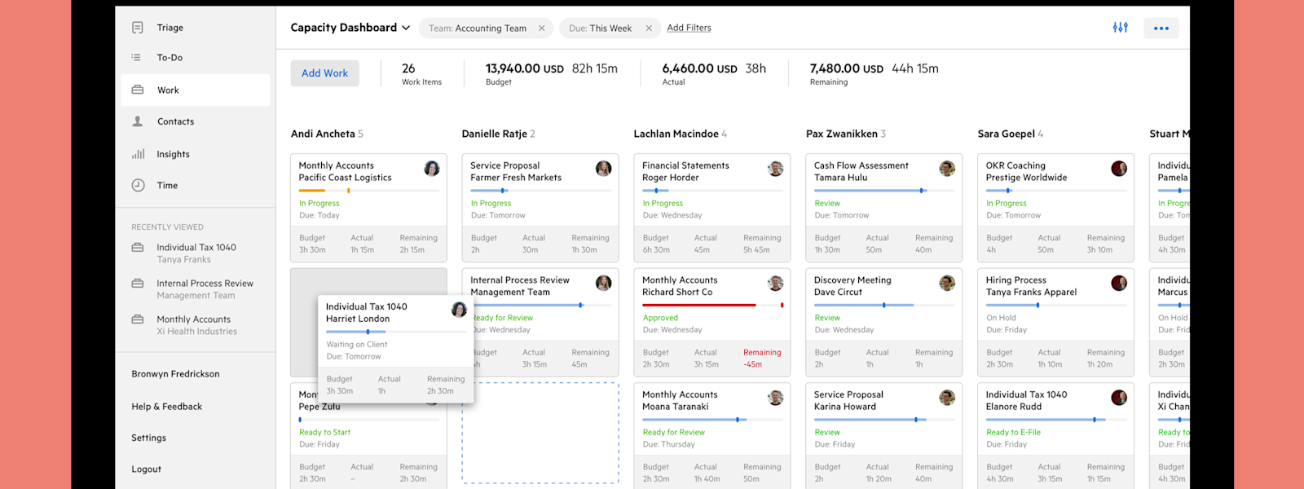Click the 26 Work Items count
Screen dimensions: 1304x489
(421, 73)
